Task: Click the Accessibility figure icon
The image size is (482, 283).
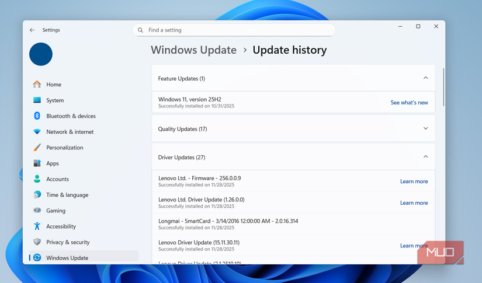Action: [37, 226]
